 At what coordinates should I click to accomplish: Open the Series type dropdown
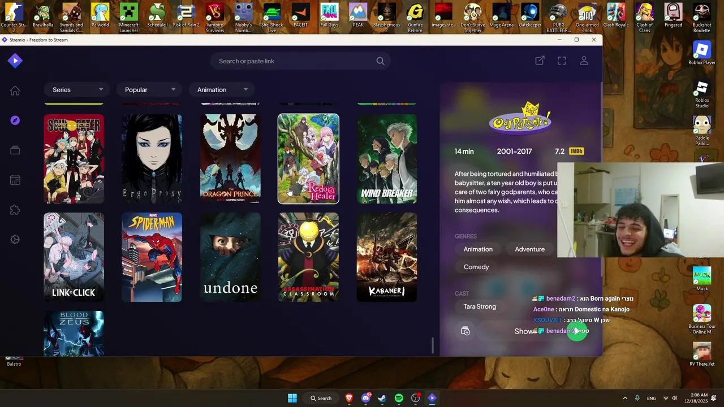pos(77,90)
